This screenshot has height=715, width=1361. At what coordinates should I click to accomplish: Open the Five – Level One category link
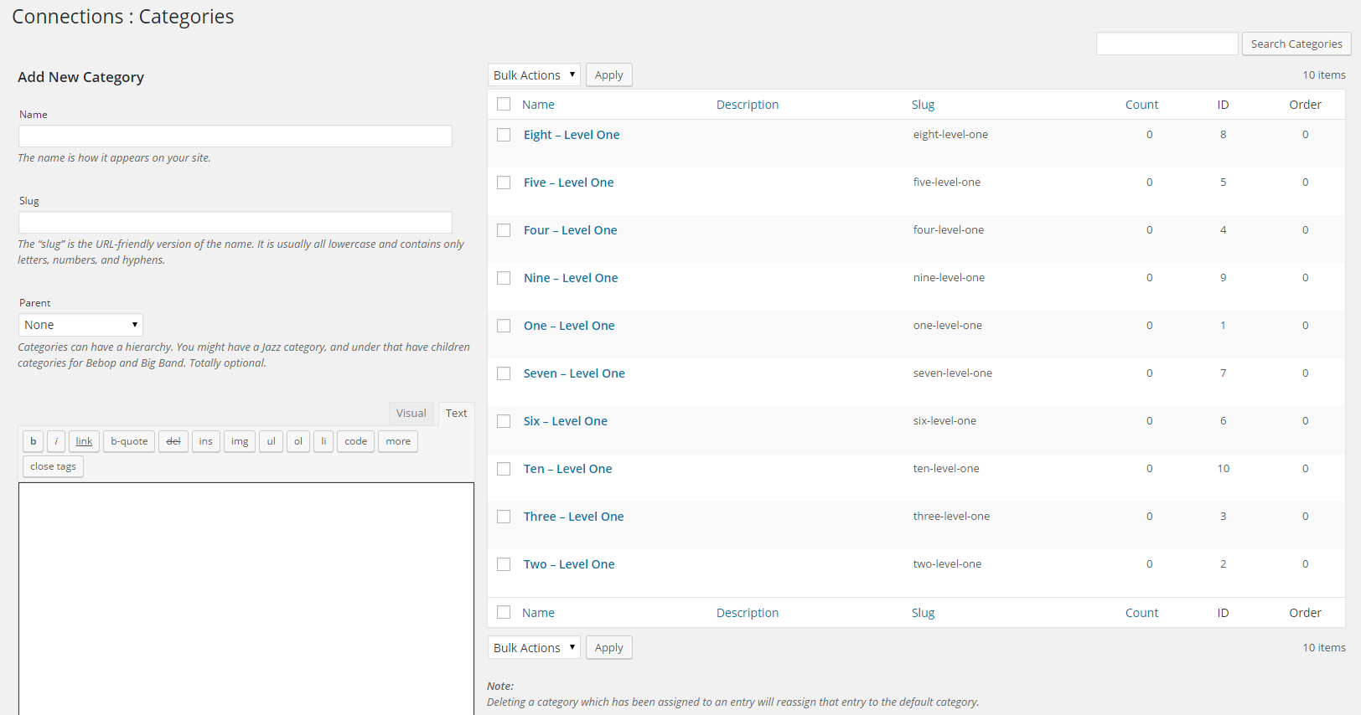point(568,183)
